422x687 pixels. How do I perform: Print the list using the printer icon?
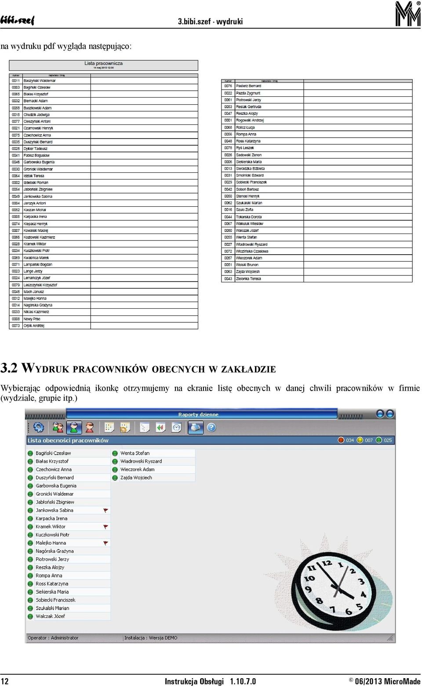(x=196, y=427)
